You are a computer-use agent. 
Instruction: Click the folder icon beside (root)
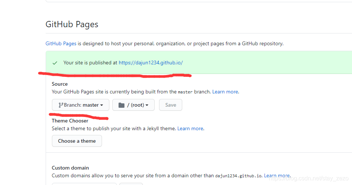click(x=122, y=105)
